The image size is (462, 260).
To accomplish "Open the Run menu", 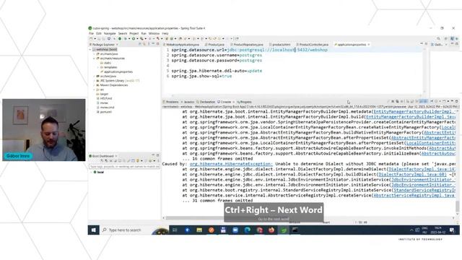I will (x=144, y=34).
